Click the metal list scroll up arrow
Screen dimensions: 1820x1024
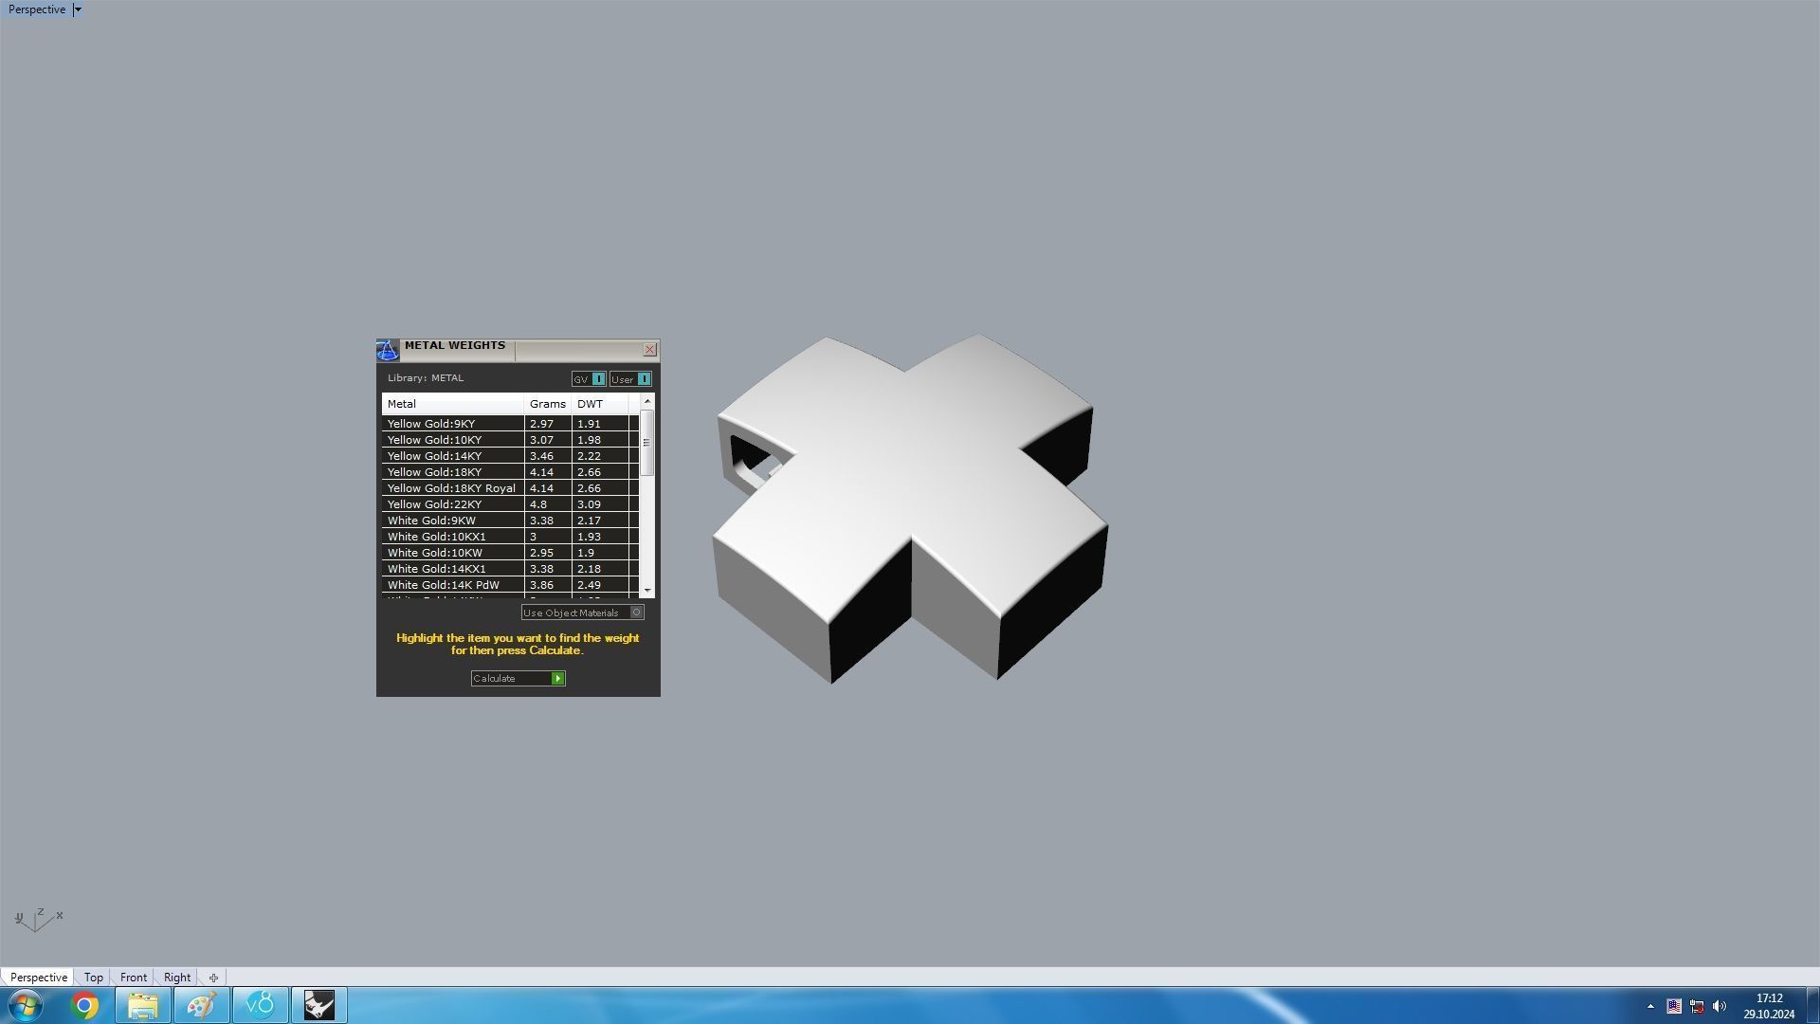(x=648, y=402)
